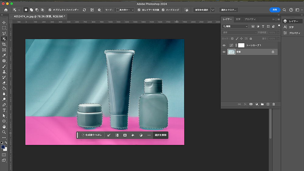Click the Home icon
The height and width of the screenshot is (171, 304).
tap(6, 10)
